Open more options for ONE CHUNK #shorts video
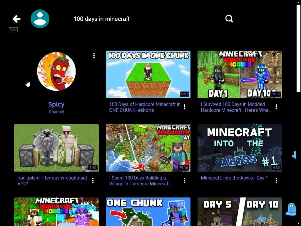 [185, 107]
